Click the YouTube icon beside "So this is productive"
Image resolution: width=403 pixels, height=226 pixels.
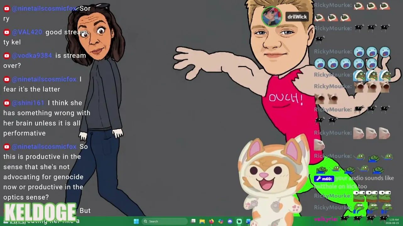(x=7, y=147)
